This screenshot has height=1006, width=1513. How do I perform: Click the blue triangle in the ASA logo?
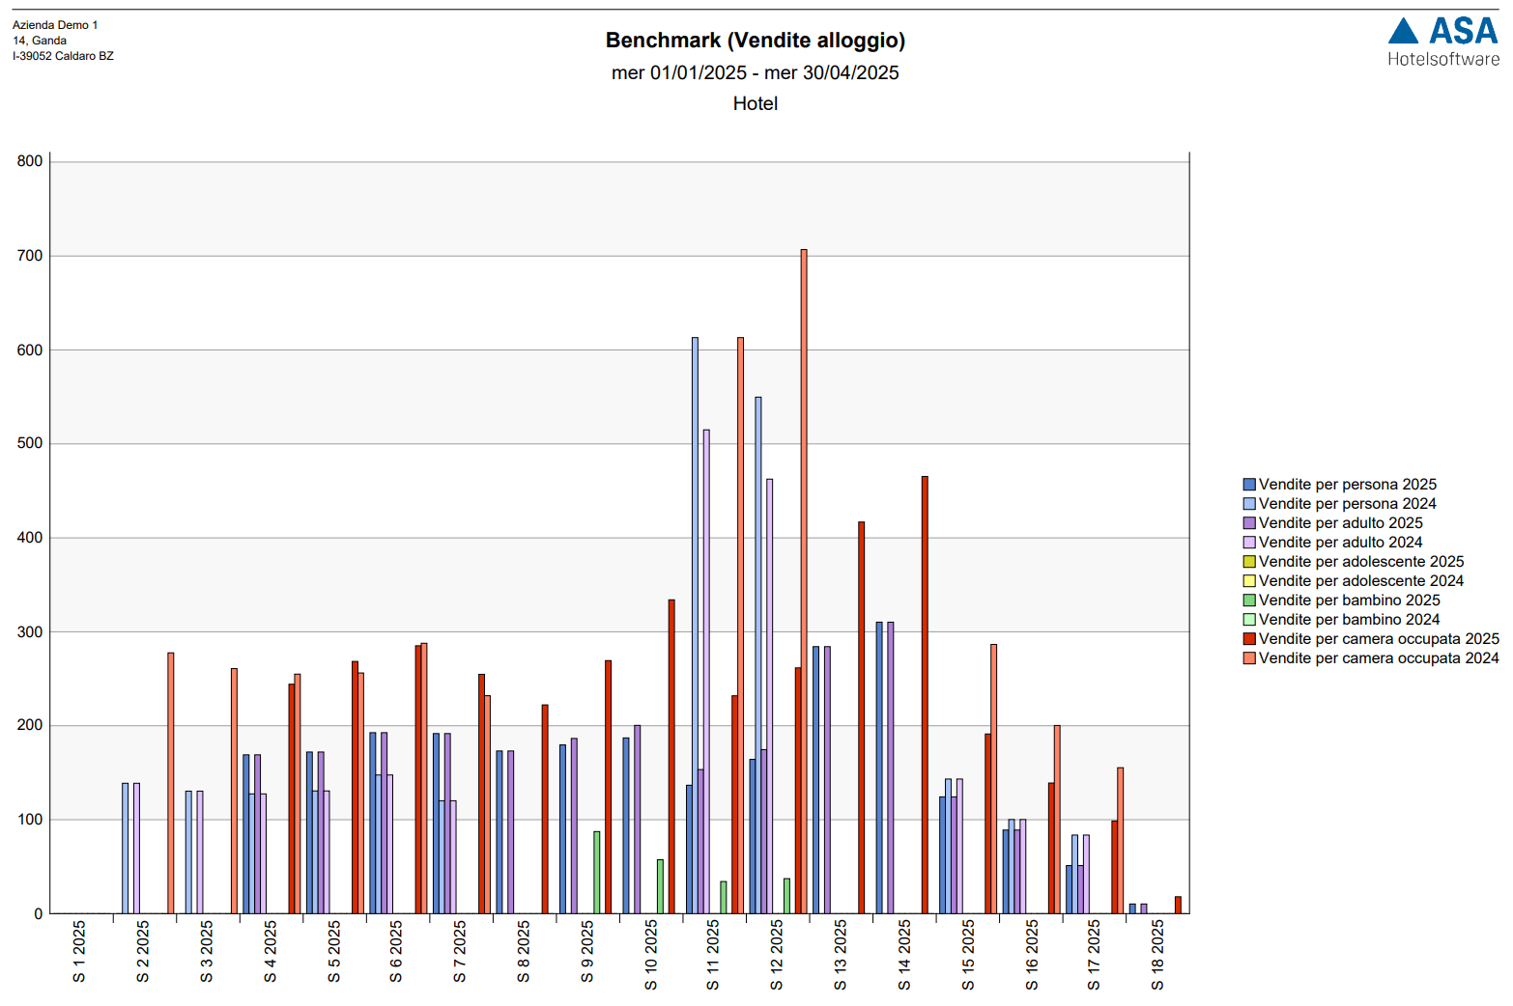coord(1403,32)
